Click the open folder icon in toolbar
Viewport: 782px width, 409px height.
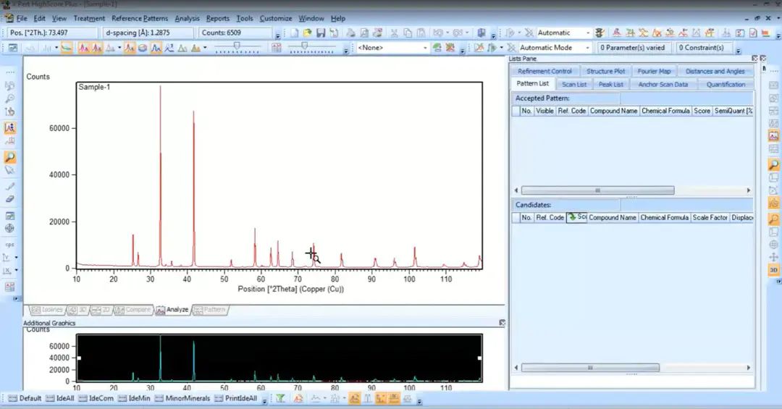pos(308,33)
